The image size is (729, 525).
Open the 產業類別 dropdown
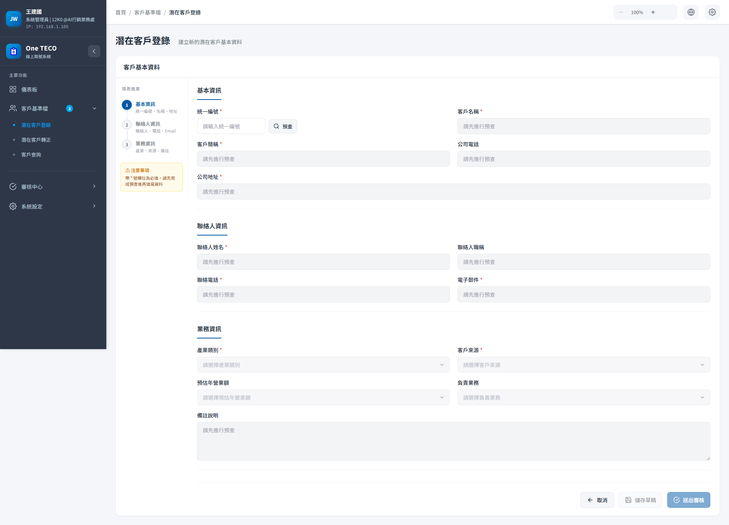pyautogui.click(x=323, y=364)
